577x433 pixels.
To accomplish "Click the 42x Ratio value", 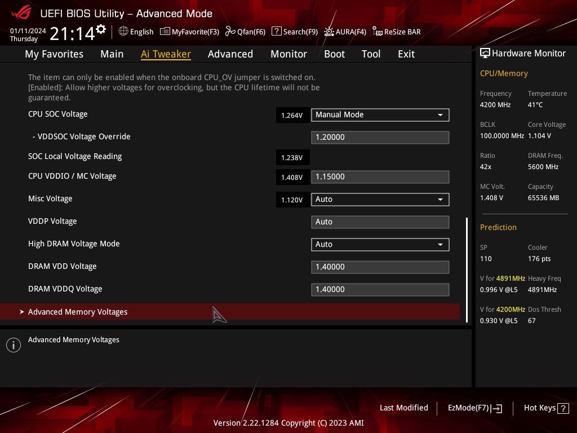I will (485, 167).
